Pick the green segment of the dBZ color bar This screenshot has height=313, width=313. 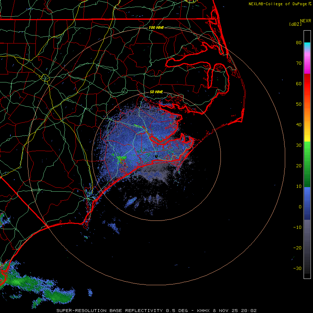pos(307,165)
